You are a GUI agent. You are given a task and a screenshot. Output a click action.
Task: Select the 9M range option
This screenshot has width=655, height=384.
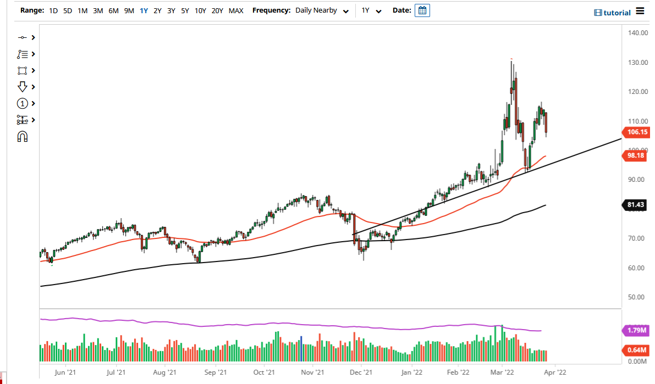coord(129,11)
